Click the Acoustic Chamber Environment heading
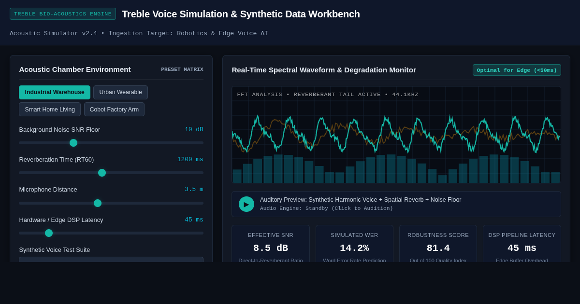Image resolution: width=580 pixels, height=304 pixels. (x=75, y=69)
